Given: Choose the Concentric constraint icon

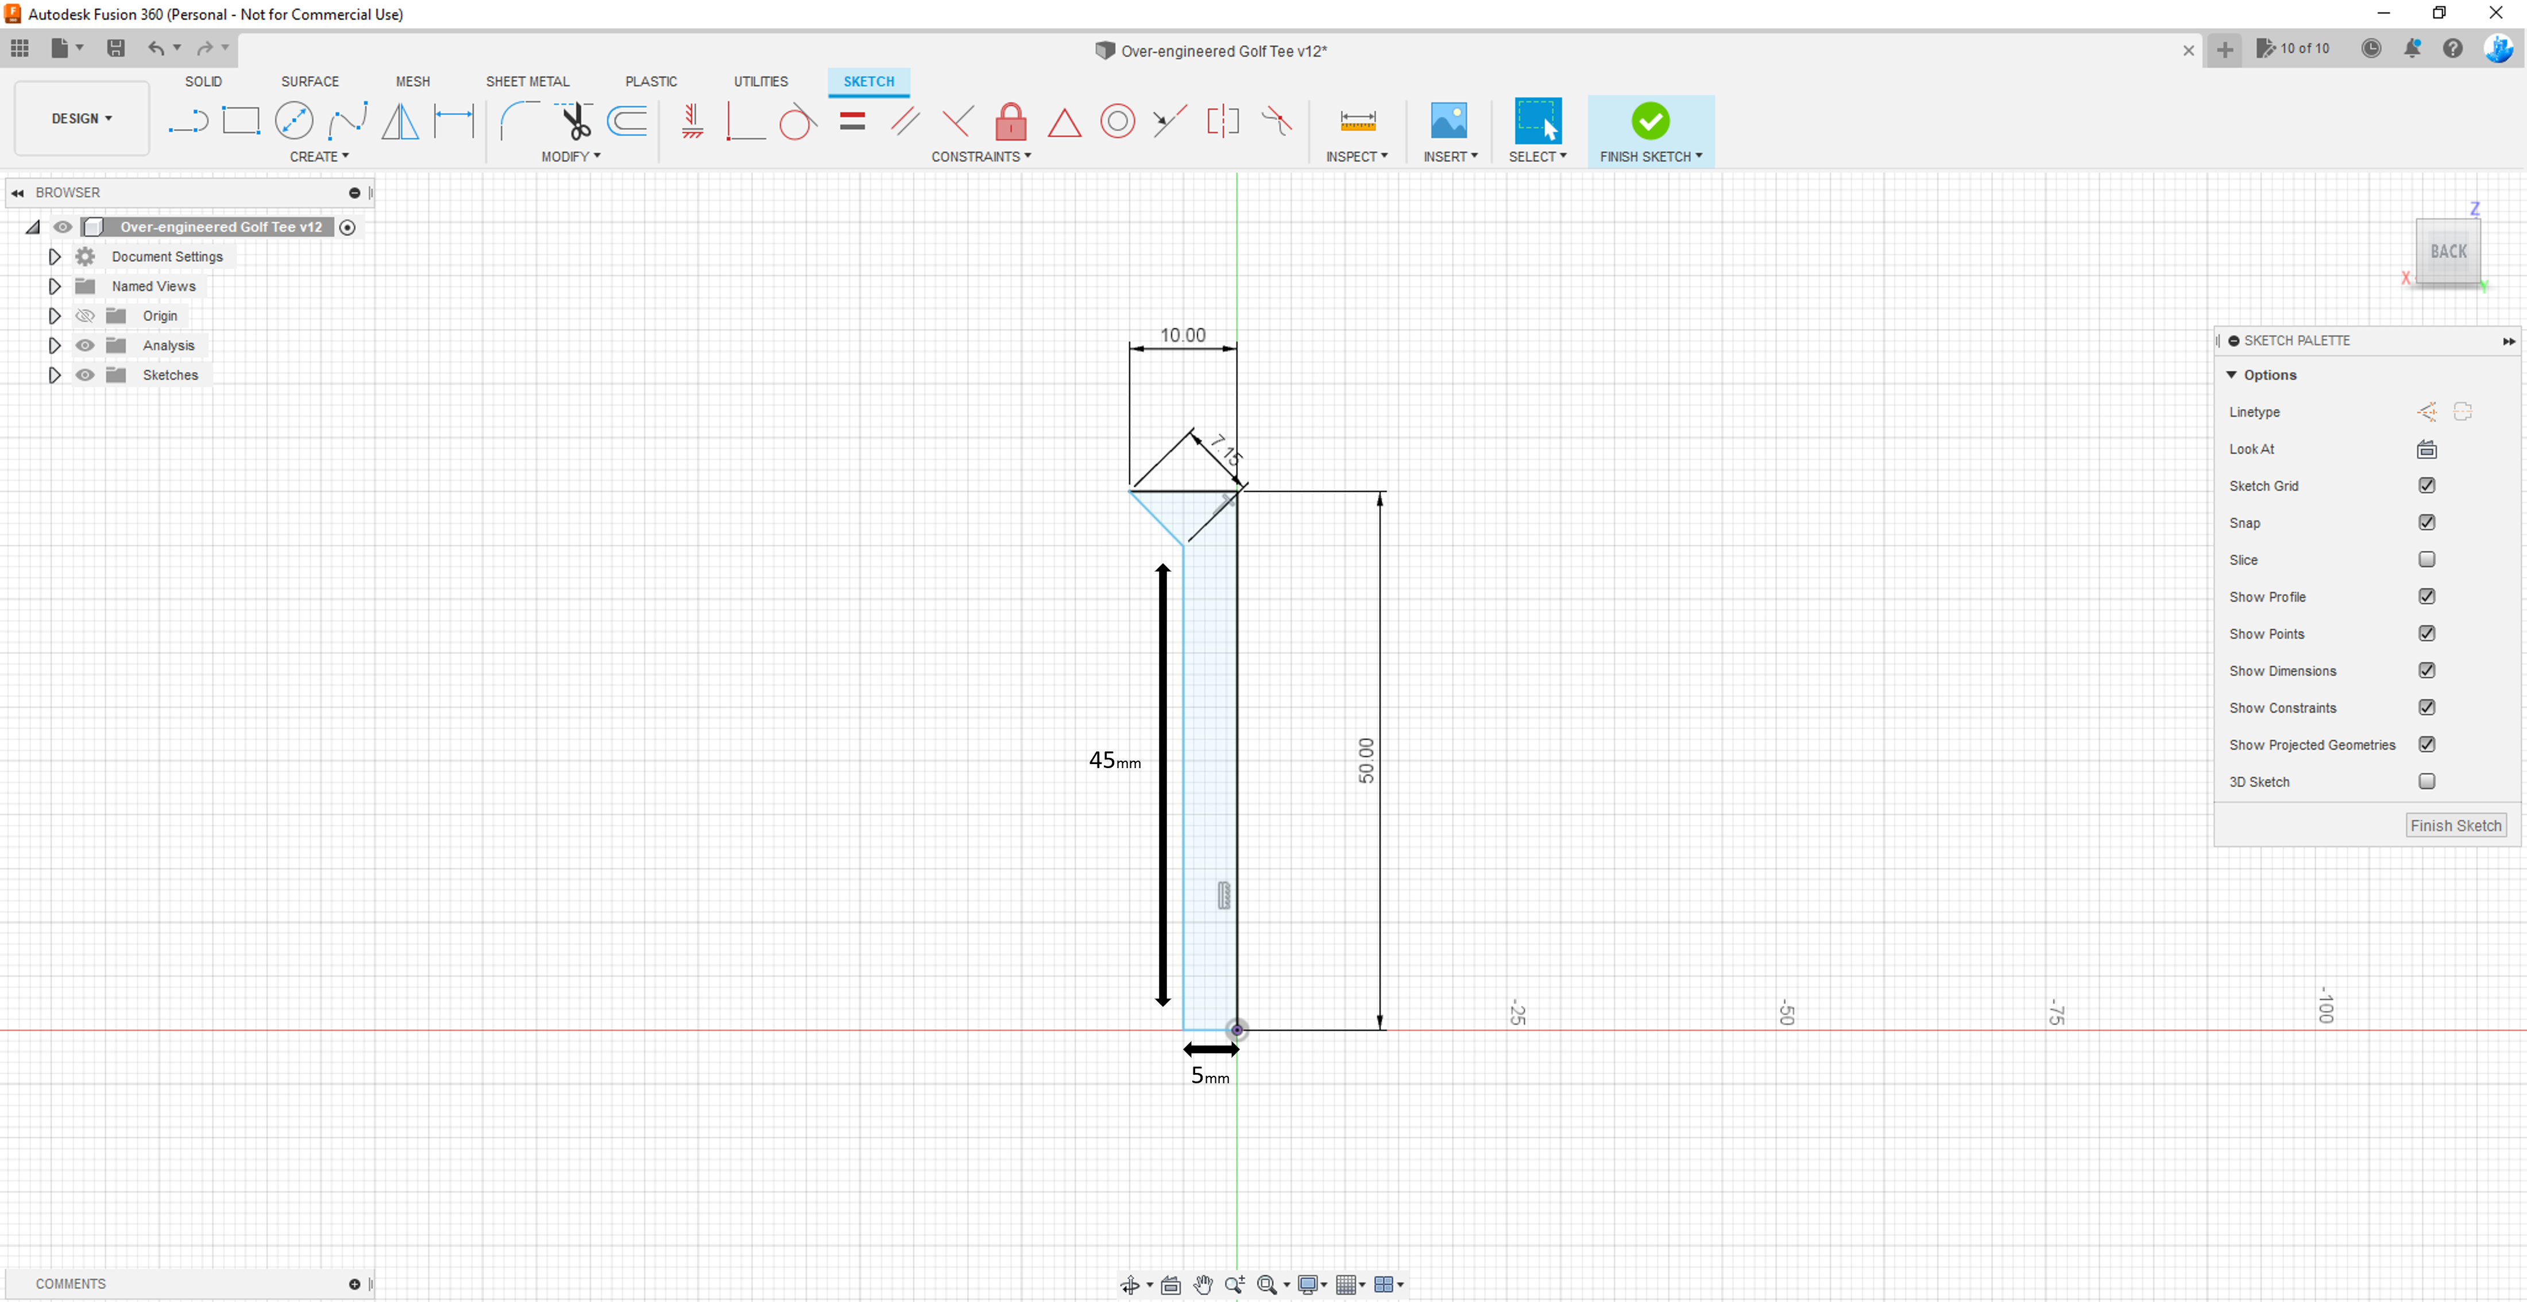Looking at the screenshot, I should (x=1116, y=122).
